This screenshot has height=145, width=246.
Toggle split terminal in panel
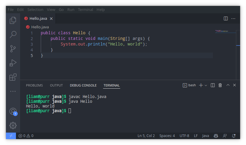[213, 85]
